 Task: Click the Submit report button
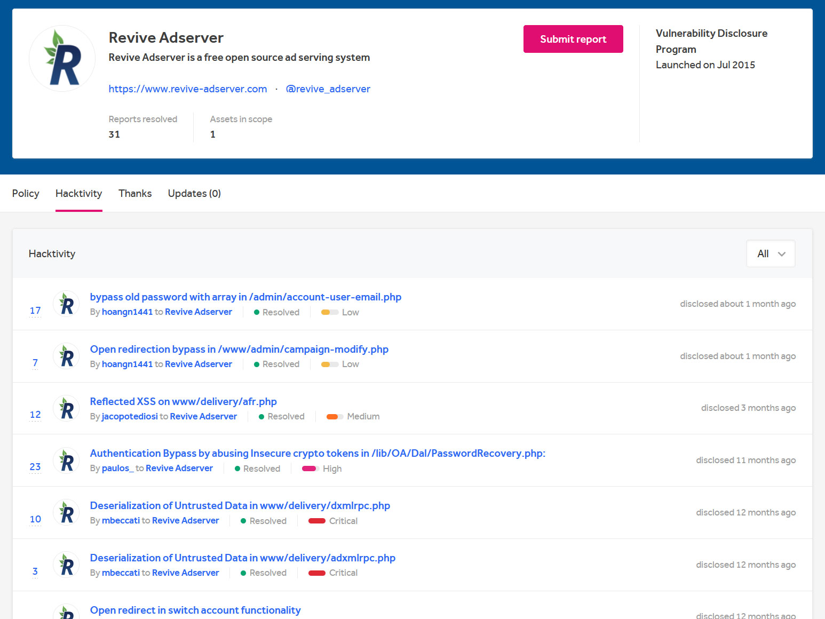[x=573, y=39]
